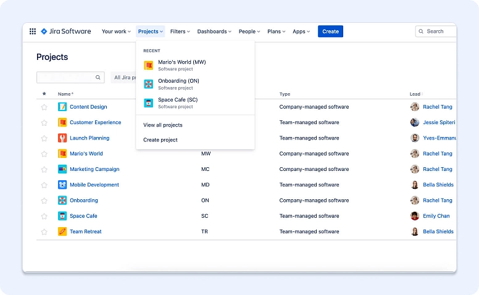Image resolution: width=479 pixels, height=295 pixels.
Task: Open the Filters dropdown
Action: click(x=180, y=31)
